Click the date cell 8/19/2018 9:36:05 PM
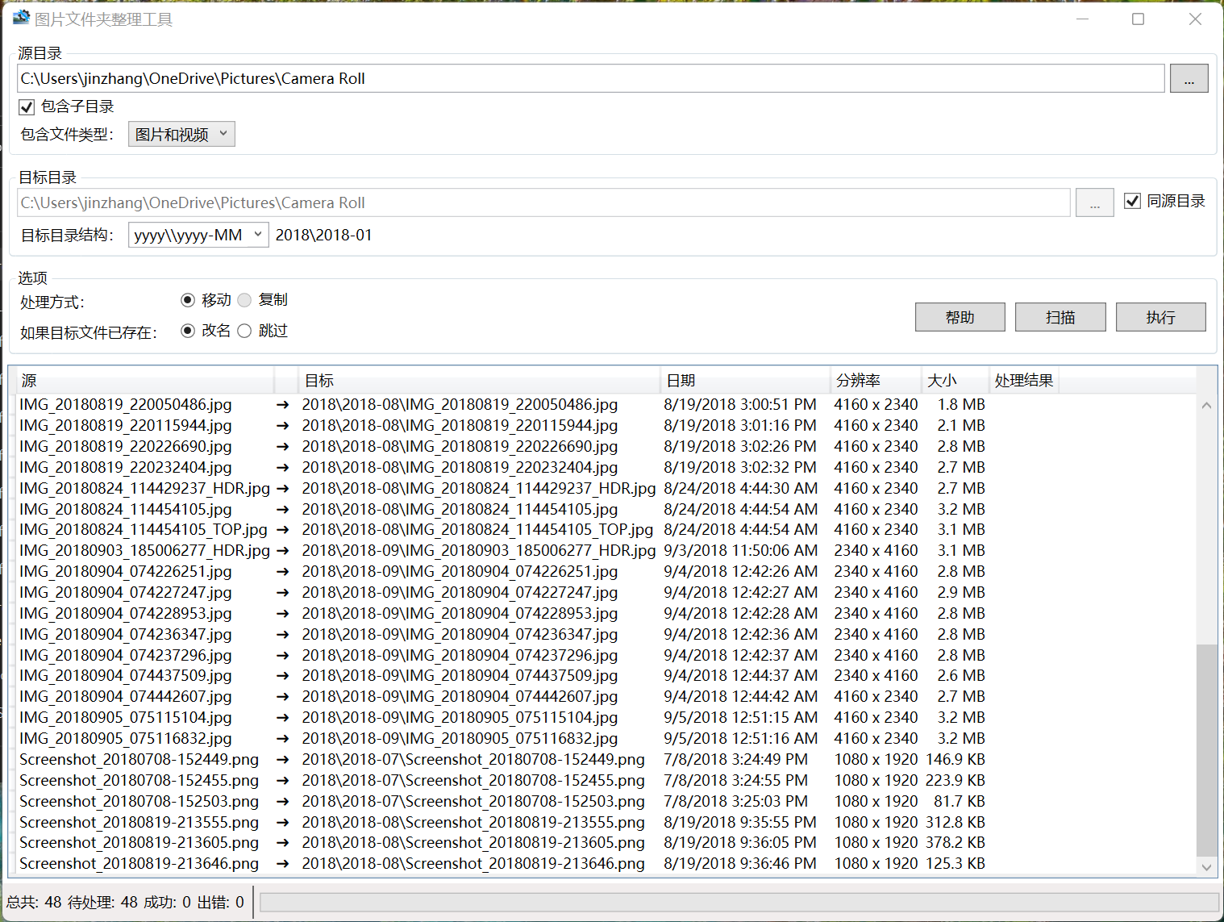Viewport: 1224px width, 922px height. pos(740,842)
